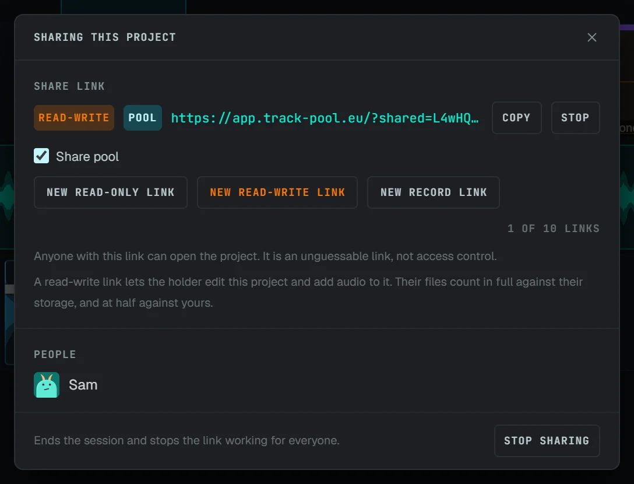This screenshot has height=484, width=634.
Task: Create a new read-write link
Action: click(277, 192)
